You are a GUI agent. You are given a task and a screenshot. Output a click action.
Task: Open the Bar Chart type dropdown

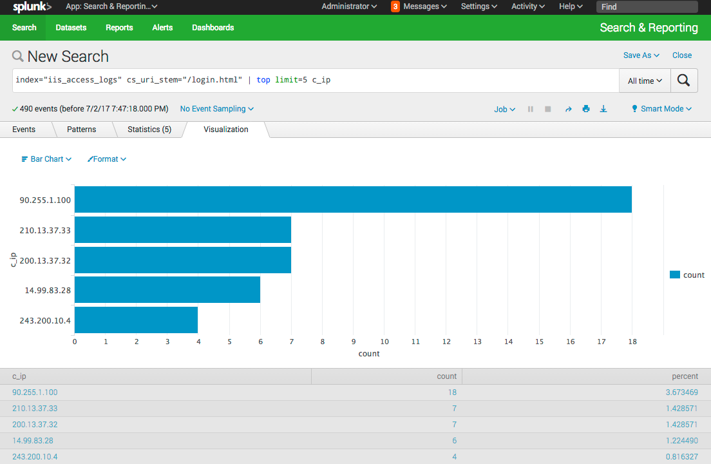tap(46, 159)
